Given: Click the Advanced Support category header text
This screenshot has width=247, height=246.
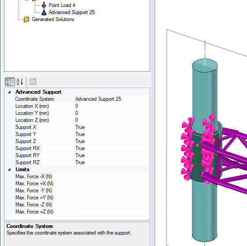Looking at the screenshot, I should pos(38,92).
